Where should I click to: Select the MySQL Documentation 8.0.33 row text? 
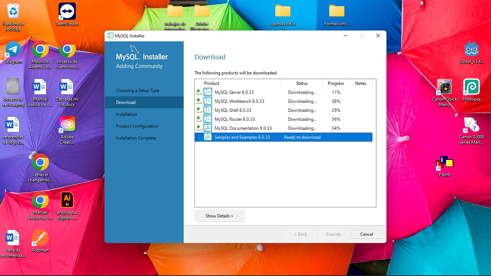click(243, 128)
